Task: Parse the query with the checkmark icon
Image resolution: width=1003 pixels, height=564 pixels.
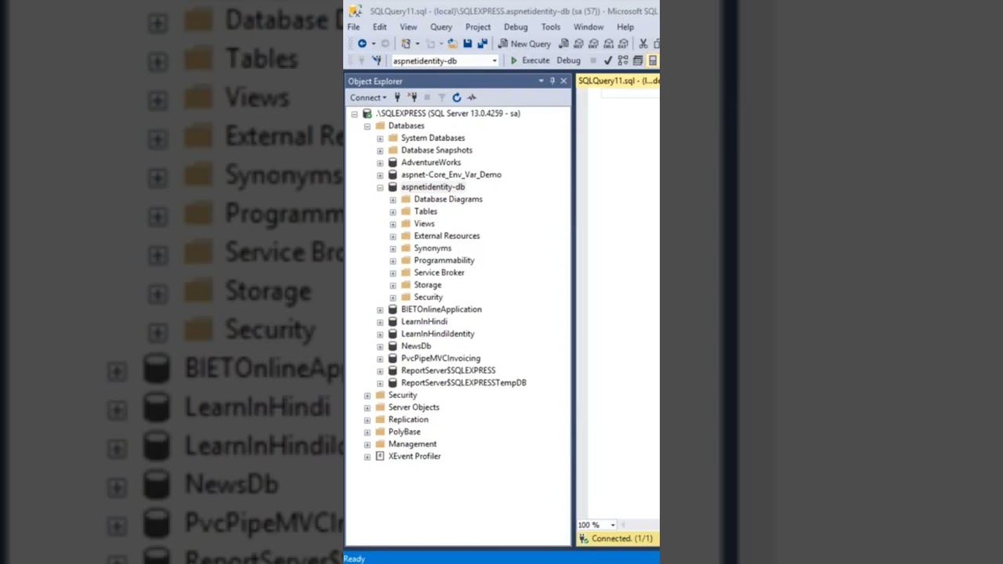Action: [x=608, y=60]
